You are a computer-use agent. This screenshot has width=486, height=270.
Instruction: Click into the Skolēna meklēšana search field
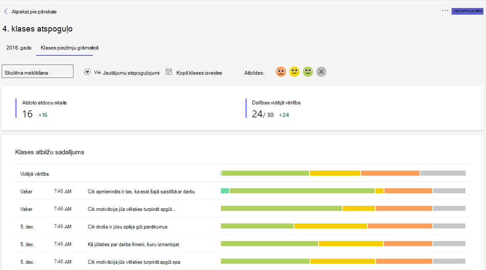(37, 71)
